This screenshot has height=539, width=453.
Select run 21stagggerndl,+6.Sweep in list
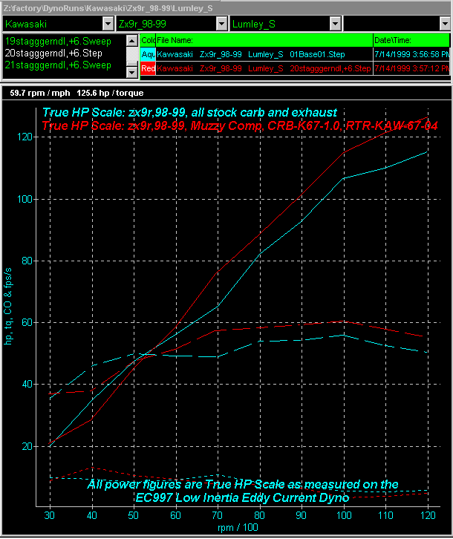tap(58, 65)
